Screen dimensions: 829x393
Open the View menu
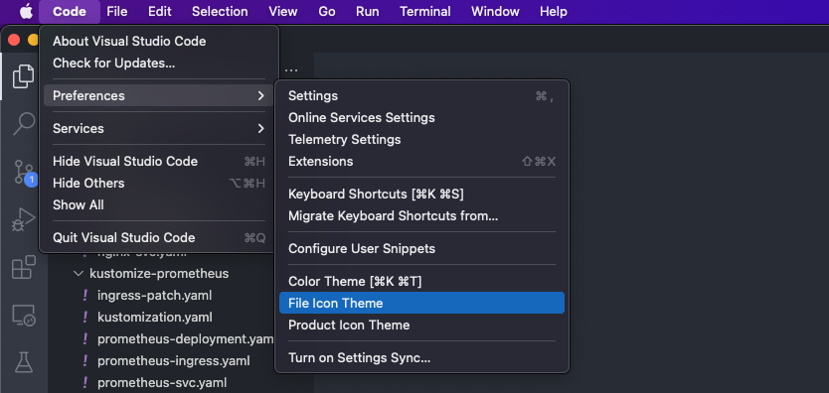[x=283, y=11]
